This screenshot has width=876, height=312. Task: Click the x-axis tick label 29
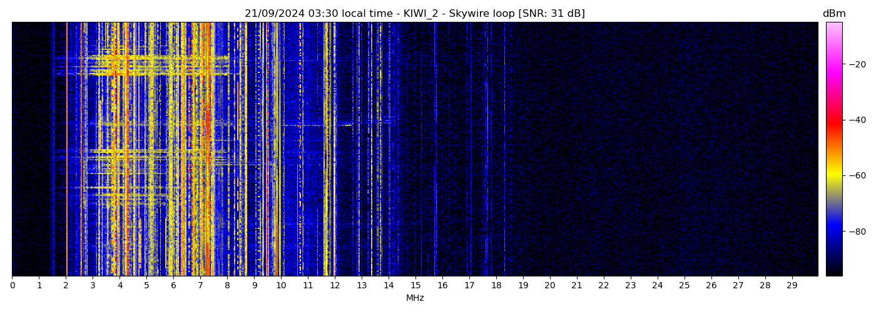click(792, 286)
